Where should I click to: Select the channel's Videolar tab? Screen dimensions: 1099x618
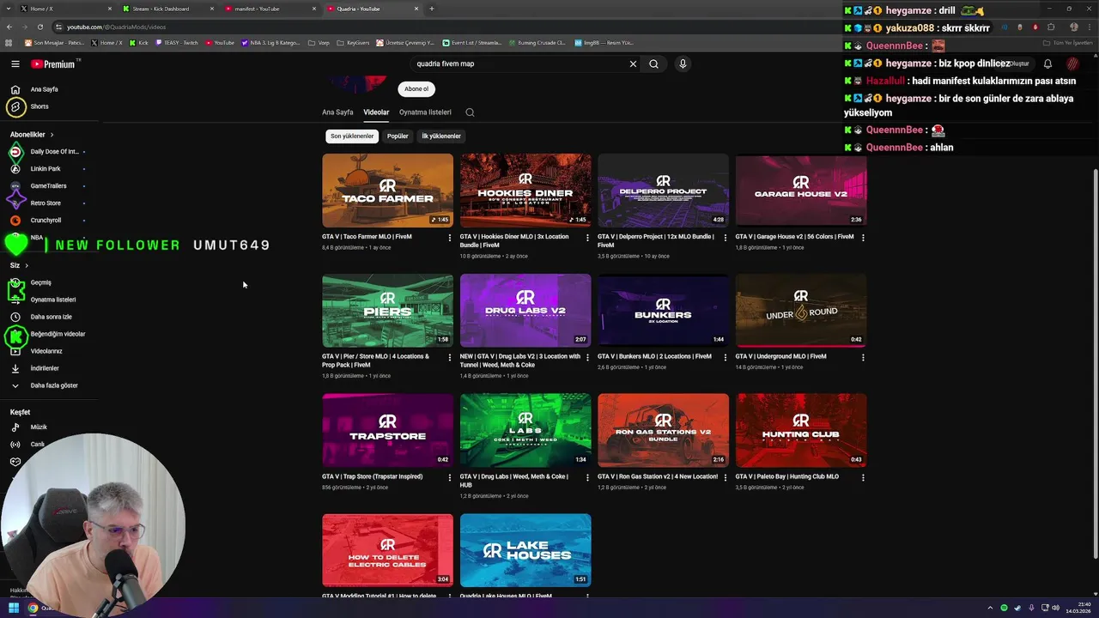pos(376,112)
